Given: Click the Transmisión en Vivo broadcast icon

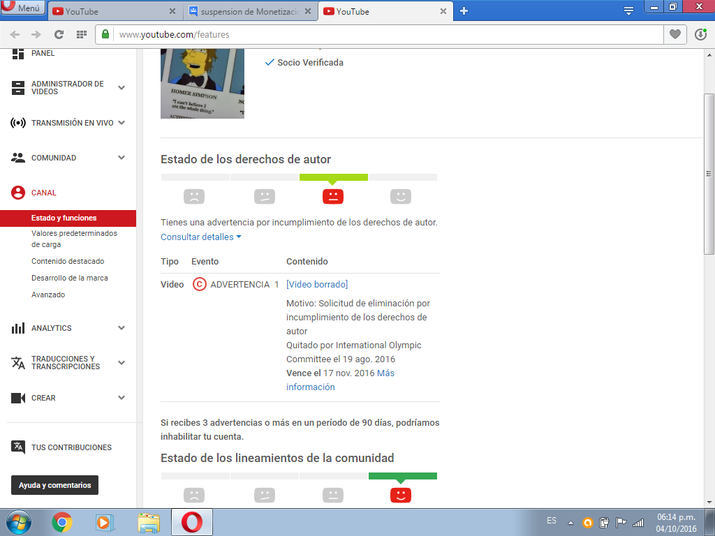Looking at the screenshot, I should pos(17,123).
